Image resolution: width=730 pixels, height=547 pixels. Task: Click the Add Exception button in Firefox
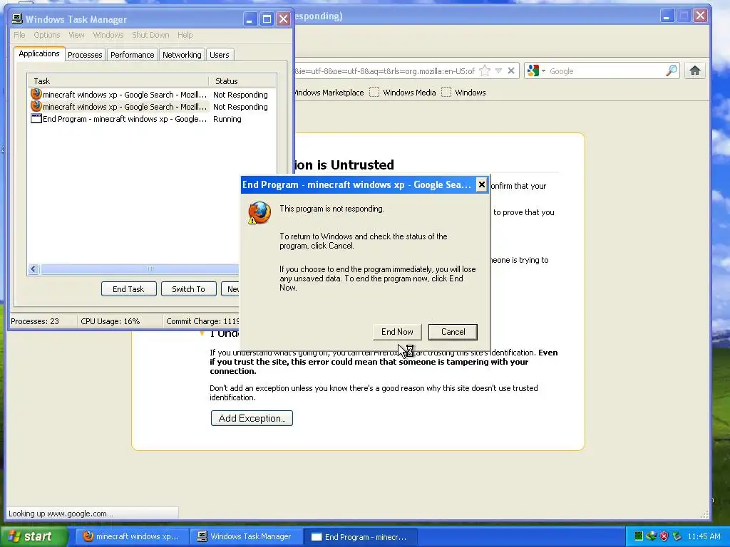[252, 418]
